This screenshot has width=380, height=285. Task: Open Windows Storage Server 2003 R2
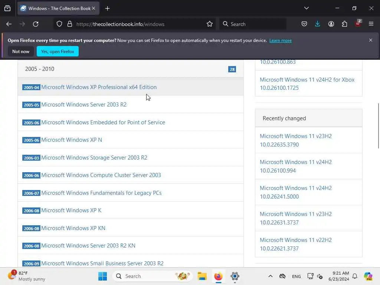94,157
